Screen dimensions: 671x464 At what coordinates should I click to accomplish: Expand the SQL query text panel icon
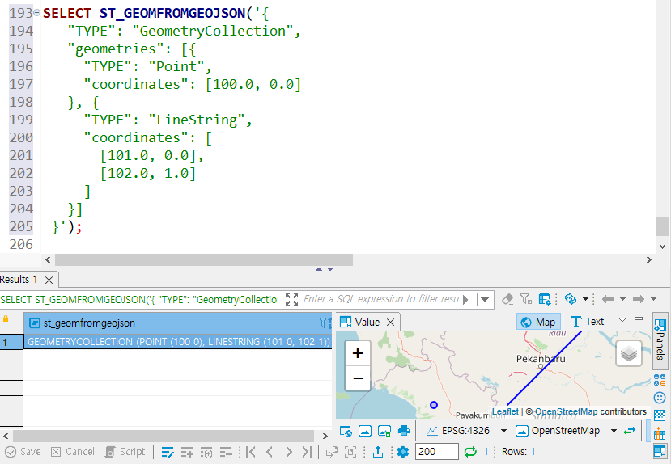pos(291,299)
